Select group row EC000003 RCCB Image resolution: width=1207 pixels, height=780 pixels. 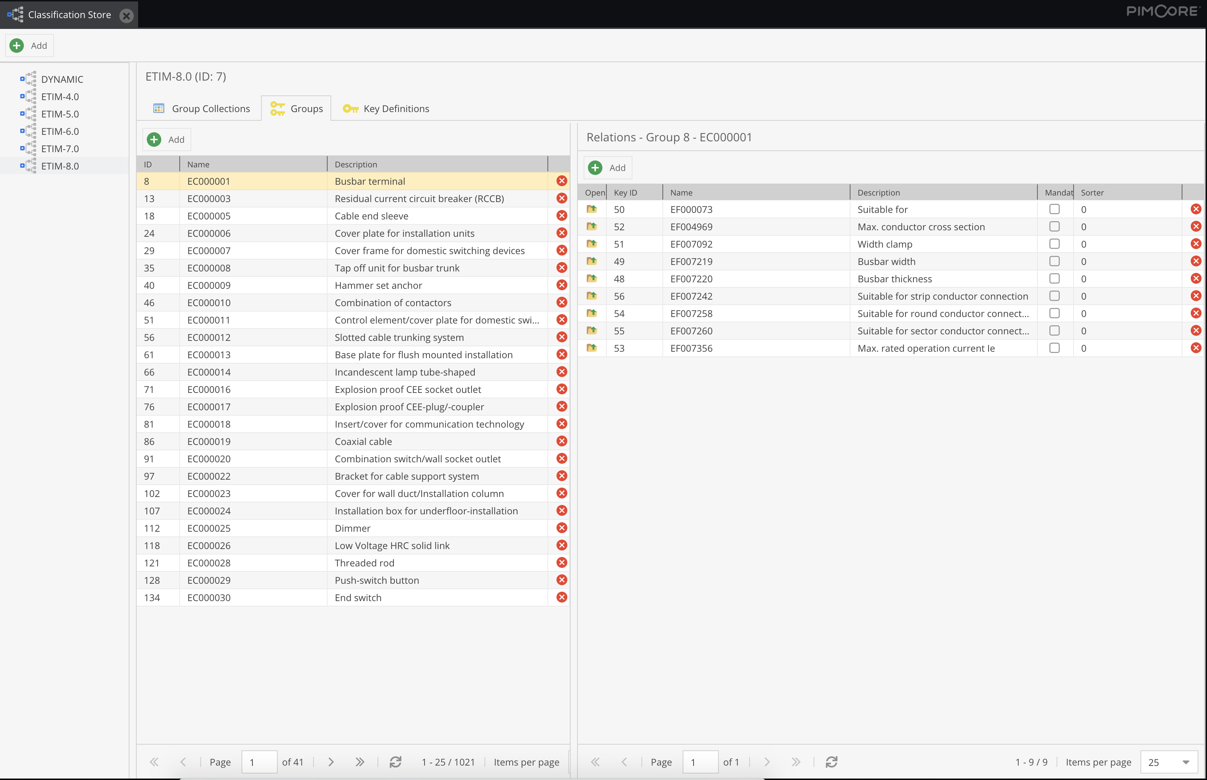353,198
